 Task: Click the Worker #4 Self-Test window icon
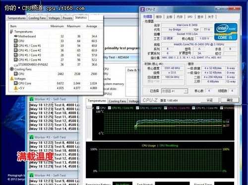[31, 175]
